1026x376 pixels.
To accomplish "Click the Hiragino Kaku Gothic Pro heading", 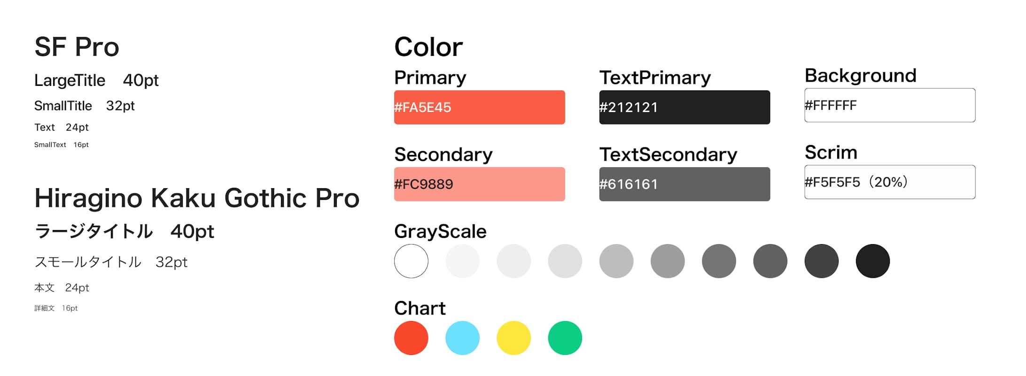I will [x=197, y=198].
